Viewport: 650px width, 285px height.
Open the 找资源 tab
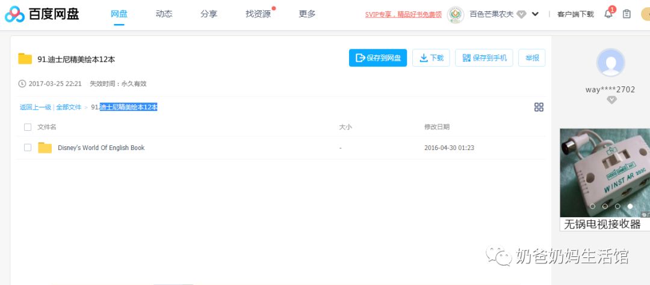pos(258,14)
